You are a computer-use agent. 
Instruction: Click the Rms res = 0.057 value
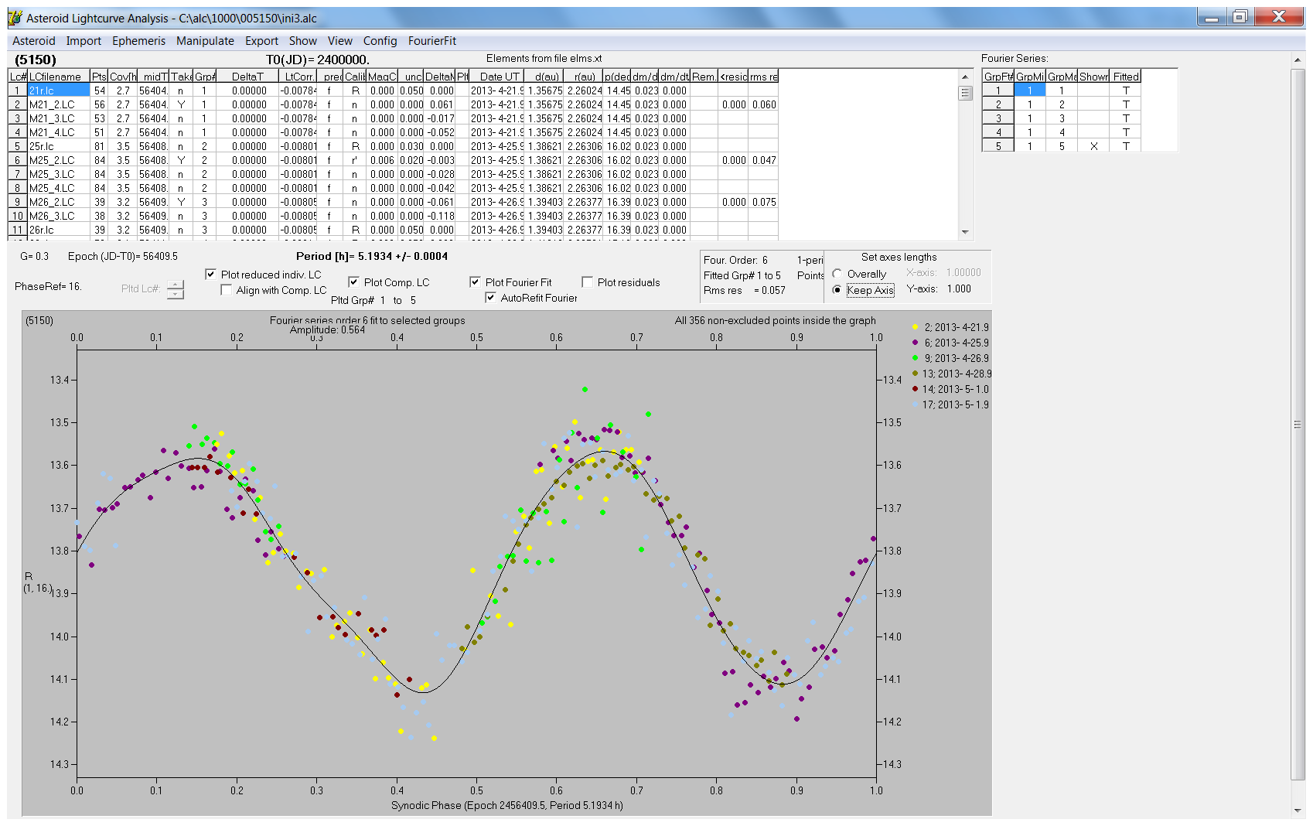click(x=744, y=291)
